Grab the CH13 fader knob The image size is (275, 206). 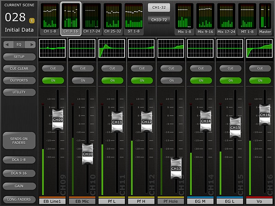176,168
